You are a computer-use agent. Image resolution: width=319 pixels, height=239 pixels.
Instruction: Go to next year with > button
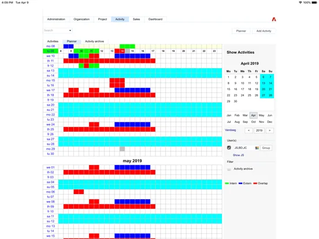pyautogui.click(x=270, y=130)
